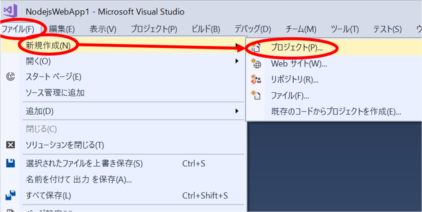The height and width of the screenshot is (212, 422).
Task: Click the Ctrl+Shift+S shortcut text
Action: click(x=205, y=196)
